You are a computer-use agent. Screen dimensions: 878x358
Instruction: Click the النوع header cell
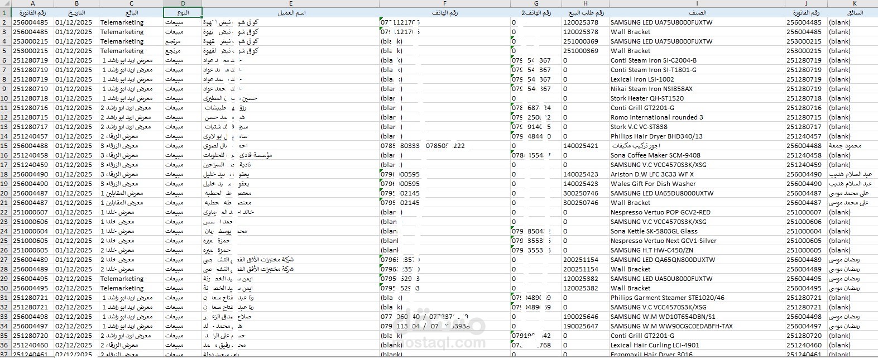(x=183, y=12)
